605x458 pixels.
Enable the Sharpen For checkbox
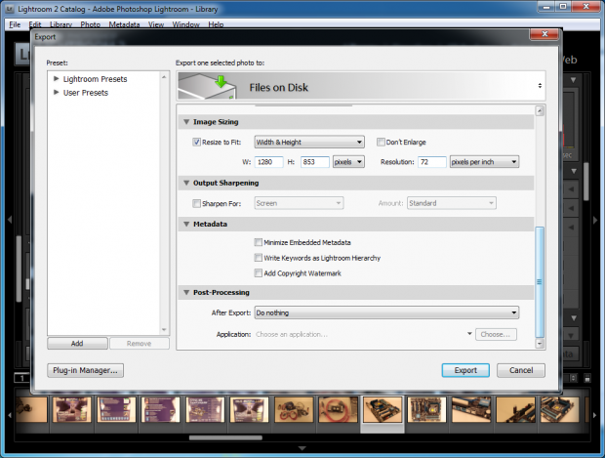click(x=196, y=203)
